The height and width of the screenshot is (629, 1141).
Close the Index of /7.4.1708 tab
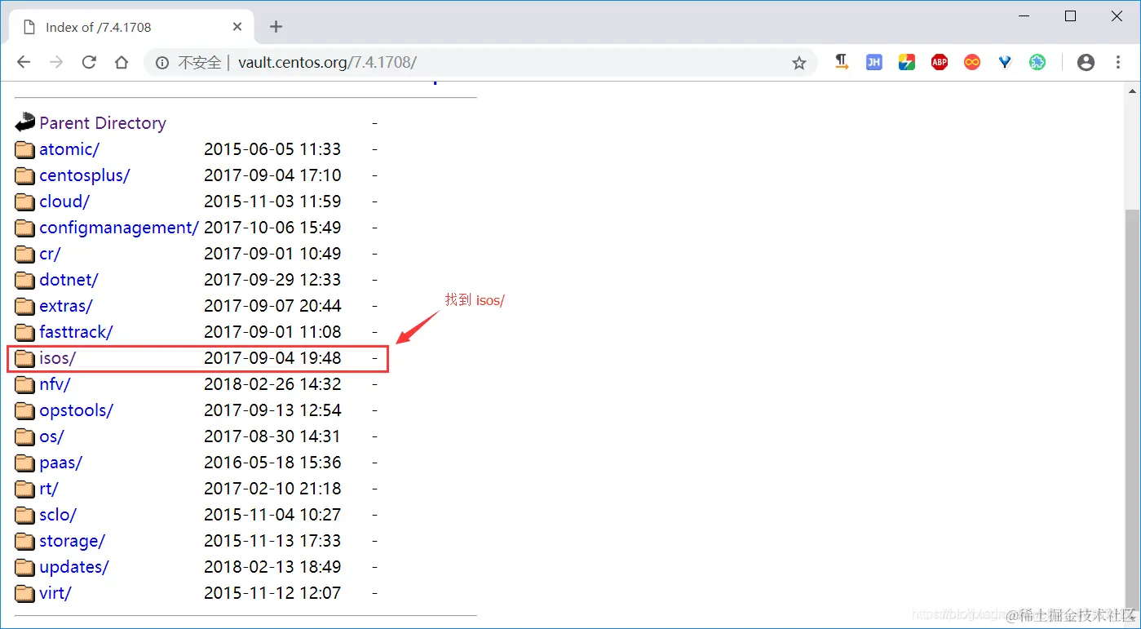[237, 27]
